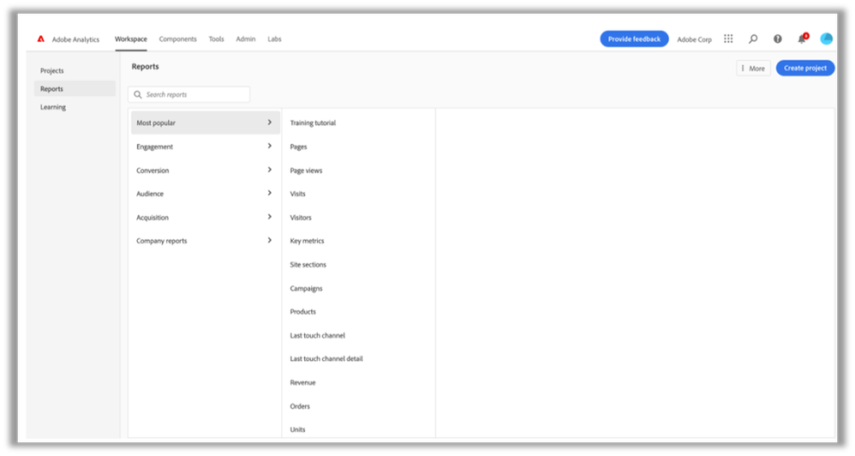This screenshot has height=456, width=855.
Task: Expand the Company reports chevron
Action: pos(269,241)
